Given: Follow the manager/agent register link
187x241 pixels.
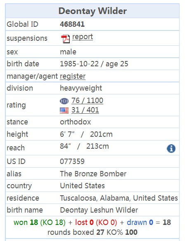Looking at the screenshot, I should coord(73,76).
